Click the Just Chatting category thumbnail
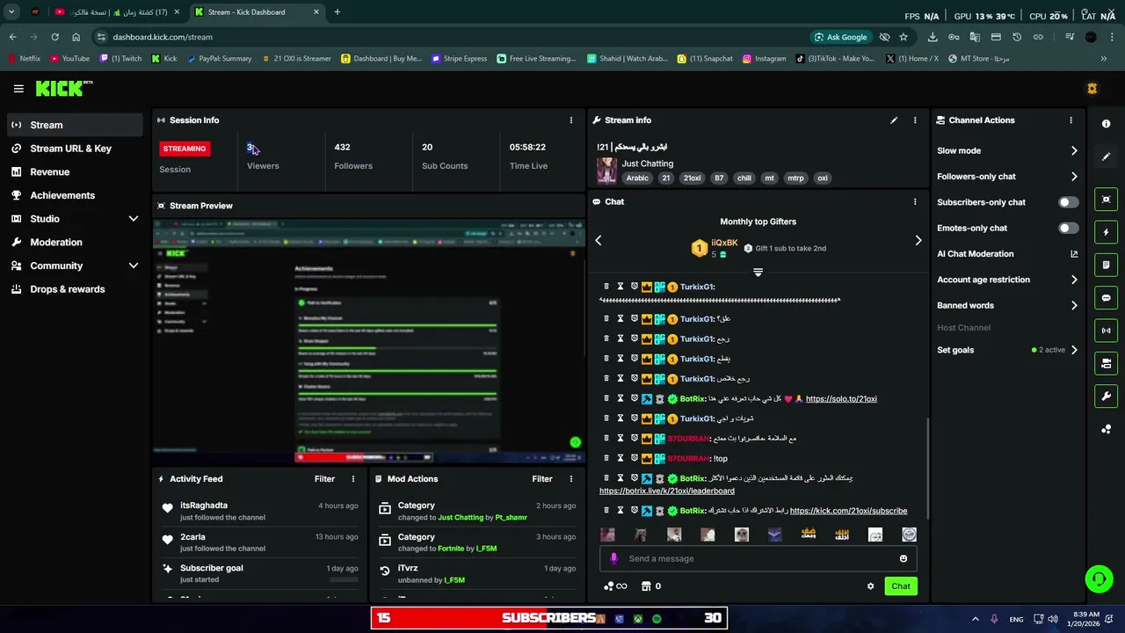This screenshot has height=633, width=1125. click(606, 171)
